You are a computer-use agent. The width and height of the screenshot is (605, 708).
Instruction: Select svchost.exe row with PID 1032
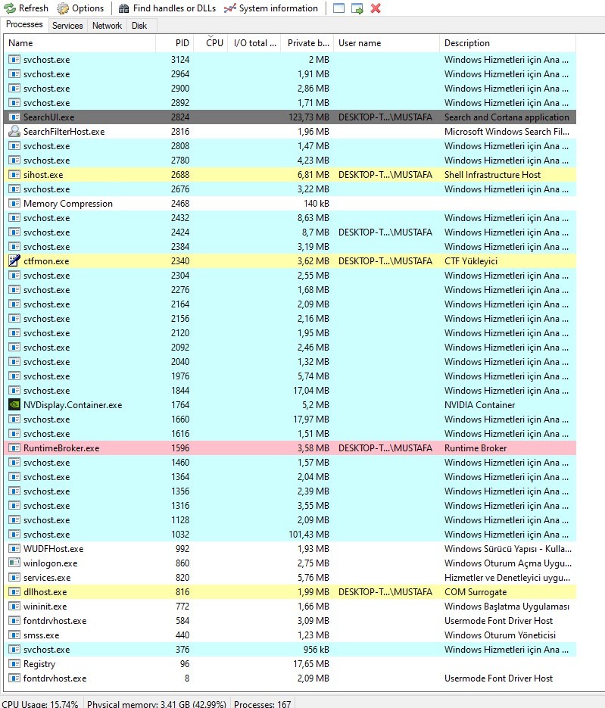pyautogui.click(x=290, y=534)
